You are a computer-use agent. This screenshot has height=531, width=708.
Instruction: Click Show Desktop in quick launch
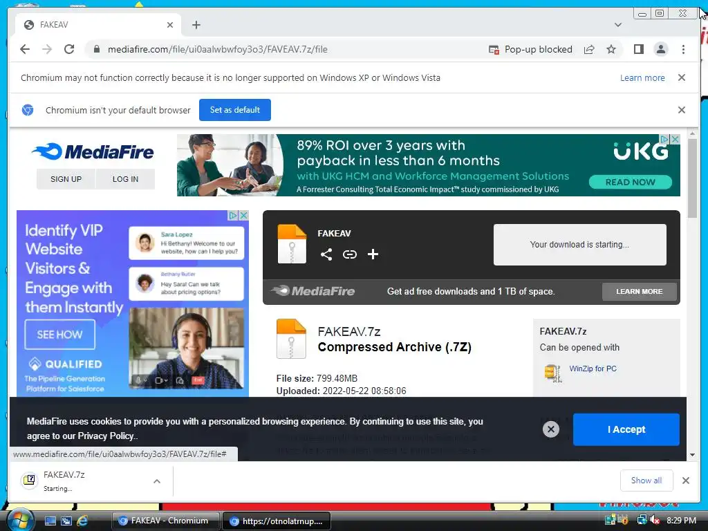tap(50, 521)
